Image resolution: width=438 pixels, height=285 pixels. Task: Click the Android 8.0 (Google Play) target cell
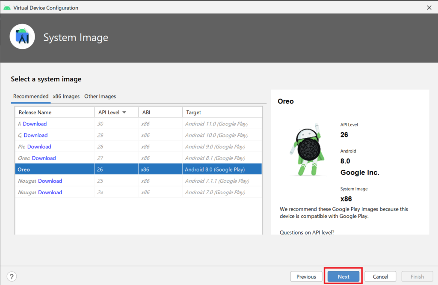click(x=222, y=169)
